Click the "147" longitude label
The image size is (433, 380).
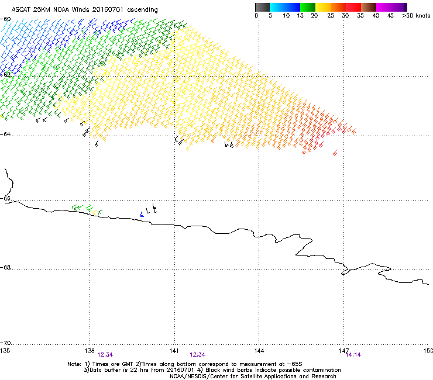(x=343, y=351)
